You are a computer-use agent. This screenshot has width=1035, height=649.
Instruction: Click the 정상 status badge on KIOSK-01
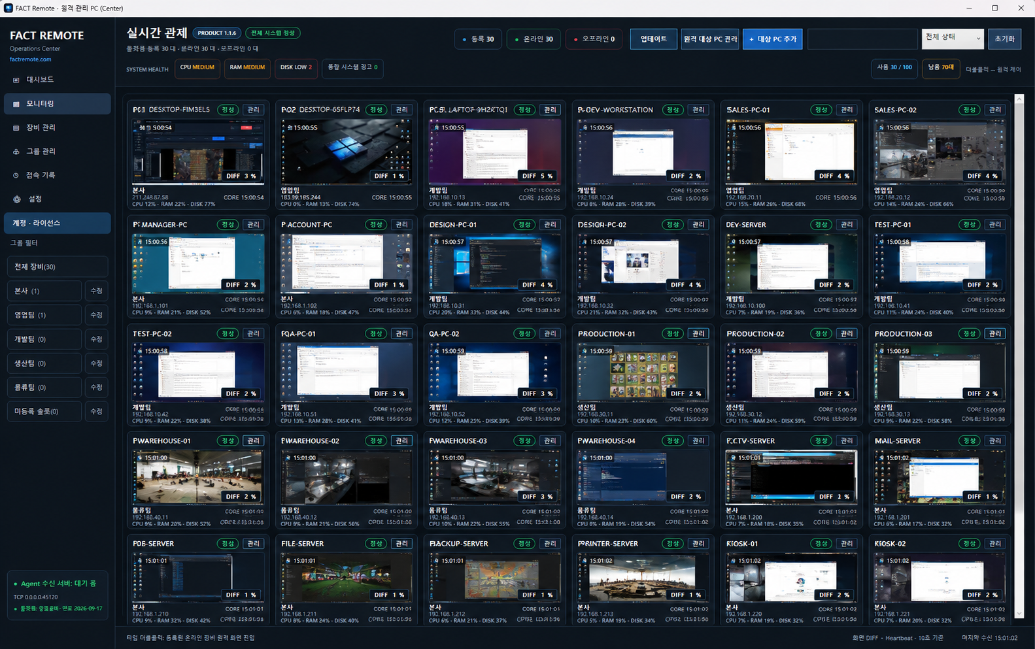[821, 544]
